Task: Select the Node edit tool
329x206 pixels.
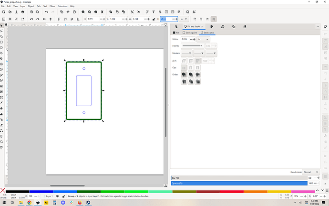Action: pyautogui.click(x=1, y=31)
